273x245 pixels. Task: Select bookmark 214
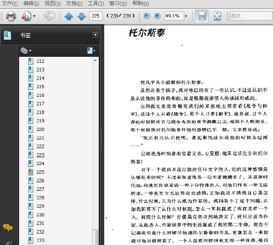[x=40, y=78]
